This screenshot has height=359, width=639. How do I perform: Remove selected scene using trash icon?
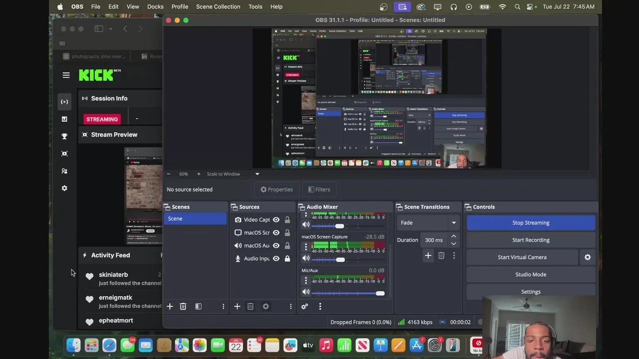(x=183, y=306)
